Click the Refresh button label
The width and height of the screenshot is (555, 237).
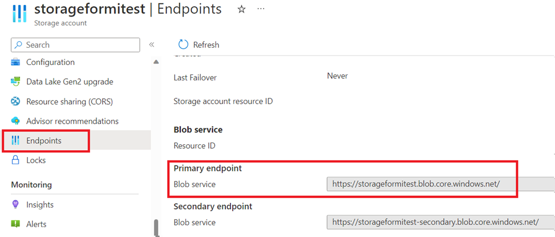pos(206,45)
